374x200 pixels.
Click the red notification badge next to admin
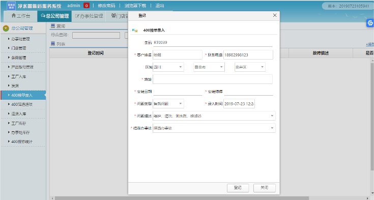(x=87, y=6)
